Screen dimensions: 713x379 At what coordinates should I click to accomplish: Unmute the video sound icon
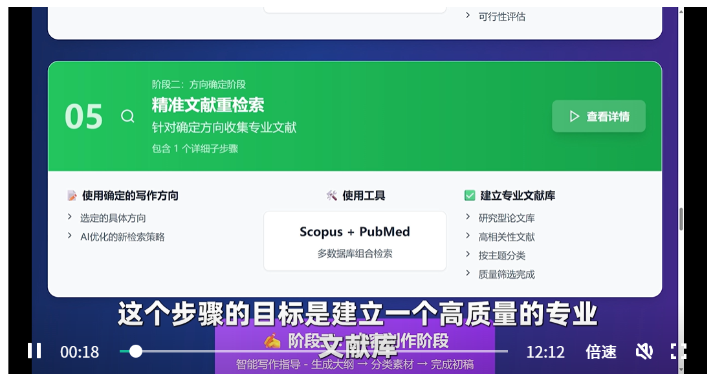[644, 351]
